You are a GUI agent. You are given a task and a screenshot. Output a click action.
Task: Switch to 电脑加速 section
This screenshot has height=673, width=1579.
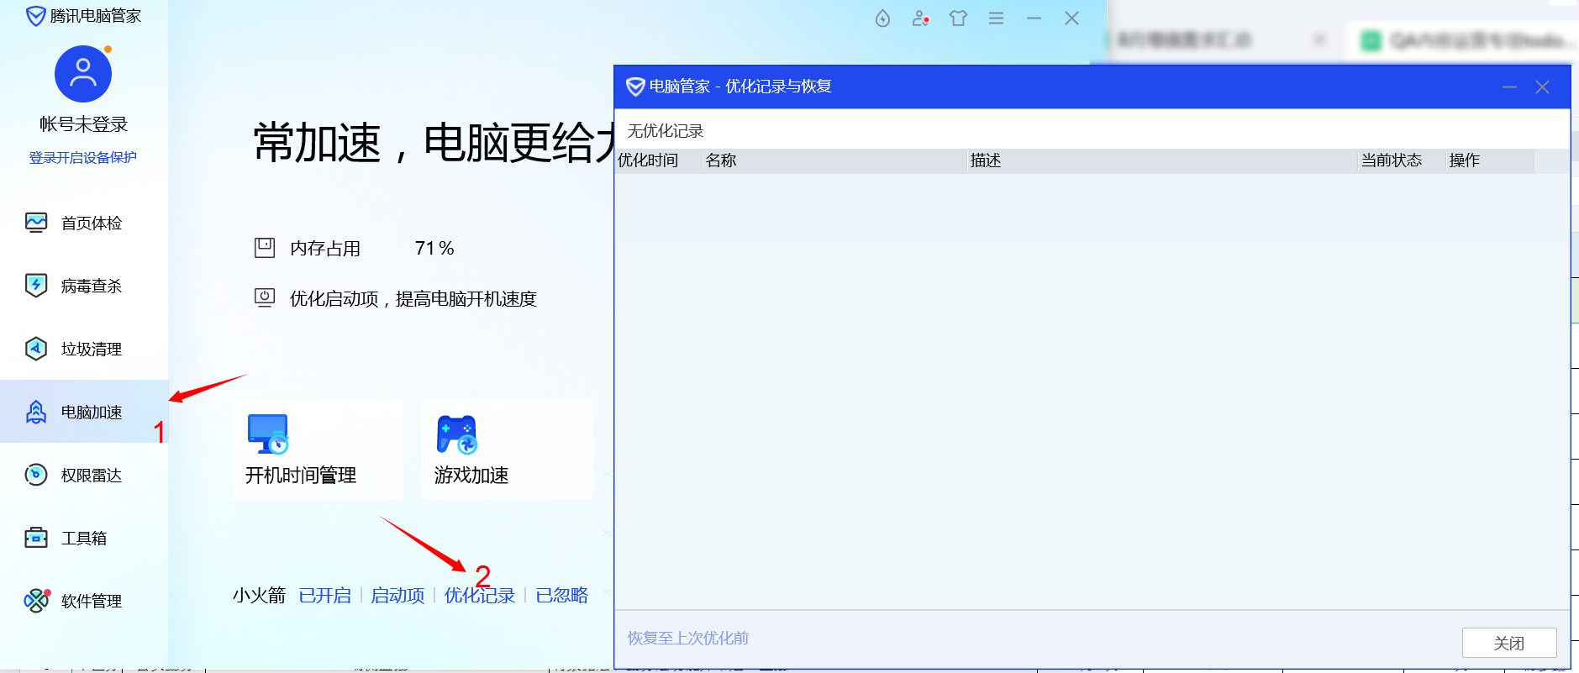[91, 413]
